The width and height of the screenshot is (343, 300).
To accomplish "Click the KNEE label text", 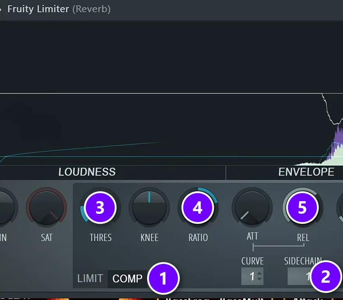I will (149, 237).
